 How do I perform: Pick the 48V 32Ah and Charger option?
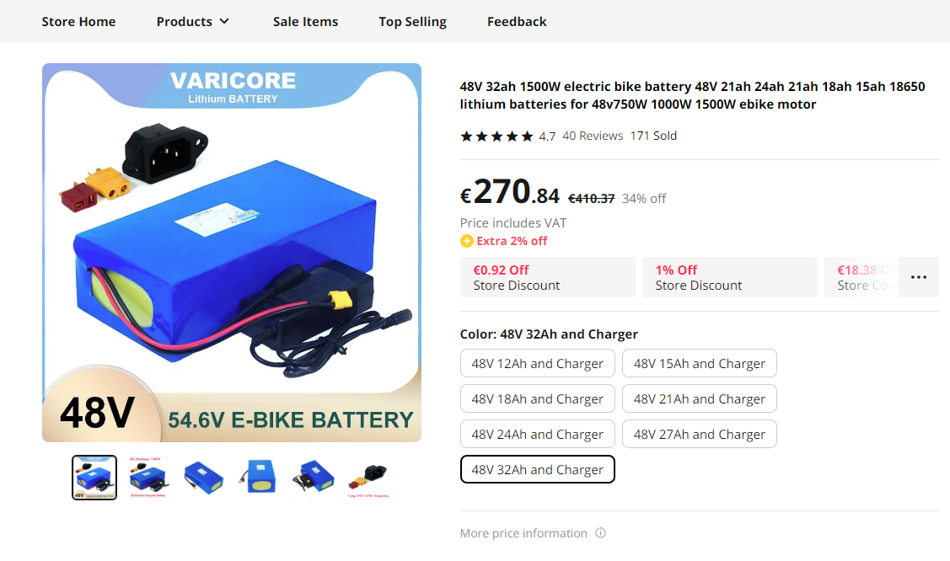538,470
